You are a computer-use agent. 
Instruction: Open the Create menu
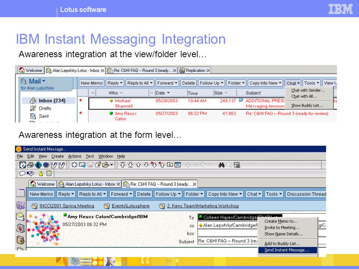pyautogui.click(x=58, y=156)
